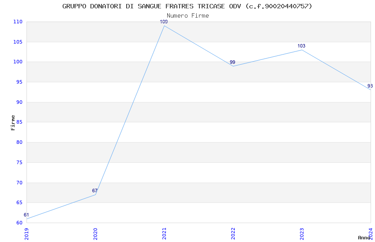Select the Numero Firme subtitle

click(x=188, y=15)
